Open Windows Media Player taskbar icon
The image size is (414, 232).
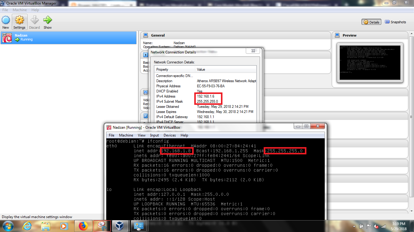[64, 226]
